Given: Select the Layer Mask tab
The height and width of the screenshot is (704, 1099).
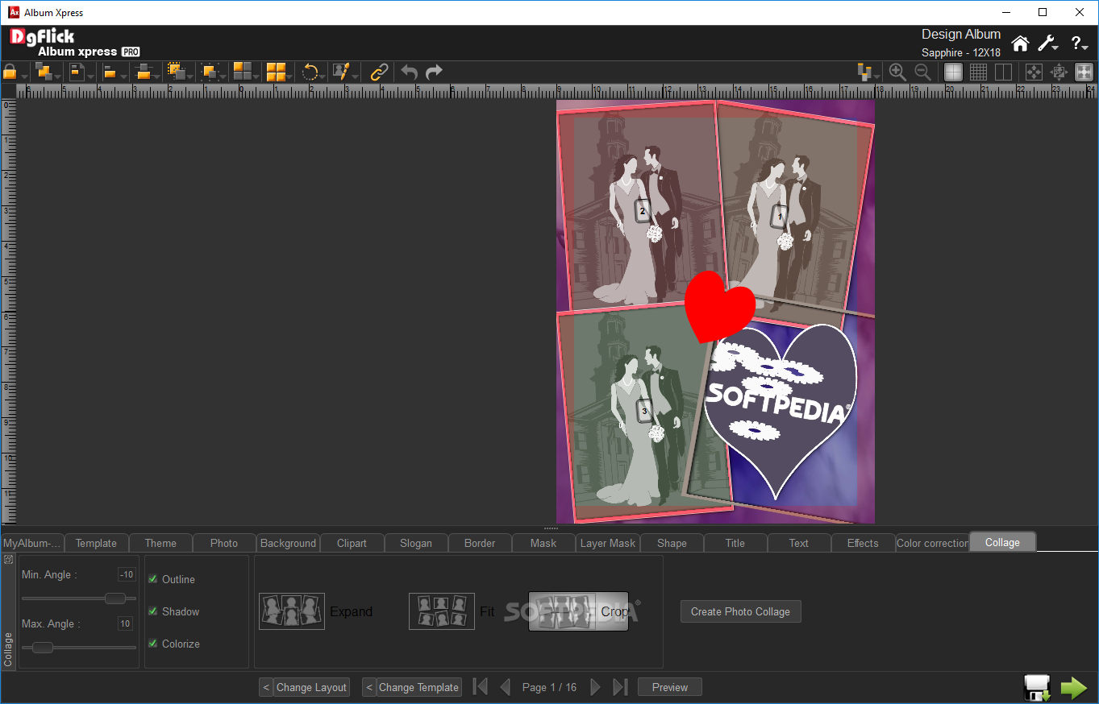Looking at the screenshot, I should (608, 543).
